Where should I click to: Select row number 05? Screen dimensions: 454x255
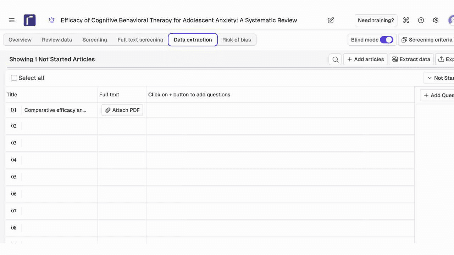pyautogui.click(x=14, y=177)
